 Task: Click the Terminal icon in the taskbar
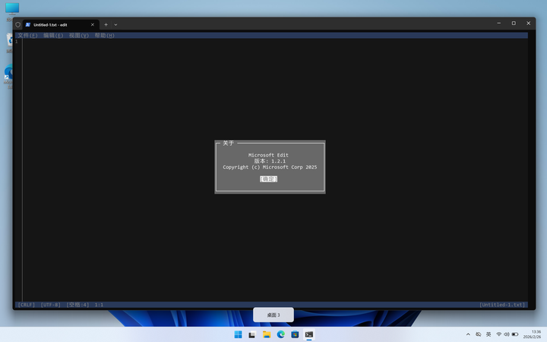point(309,334)
